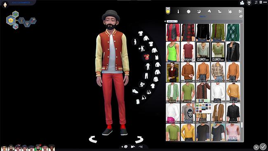The image size is (268, 151).
Task: Pick the neon green tank top thumbnail
Action: pyautogui.click(x=173, y=52)
